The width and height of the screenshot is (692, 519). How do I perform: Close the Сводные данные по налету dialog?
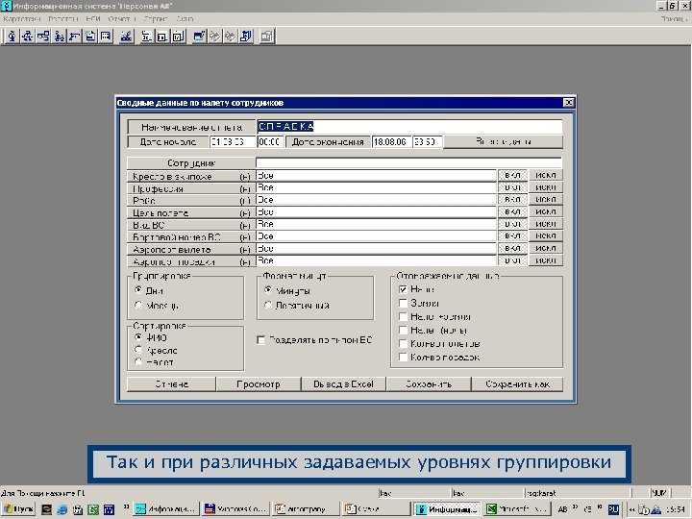(568, 103)
